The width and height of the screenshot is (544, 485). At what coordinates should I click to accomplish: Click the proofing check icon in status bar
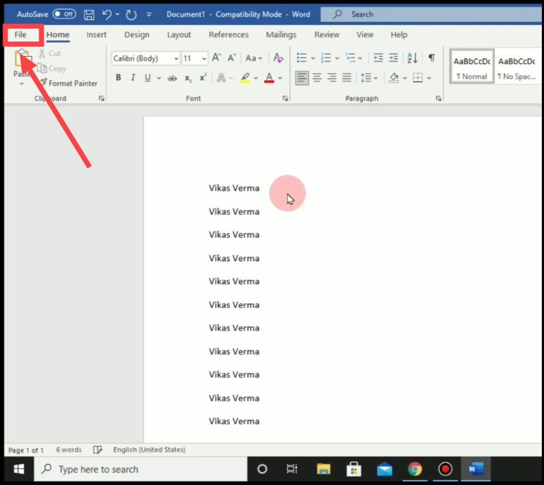[98, 450]
